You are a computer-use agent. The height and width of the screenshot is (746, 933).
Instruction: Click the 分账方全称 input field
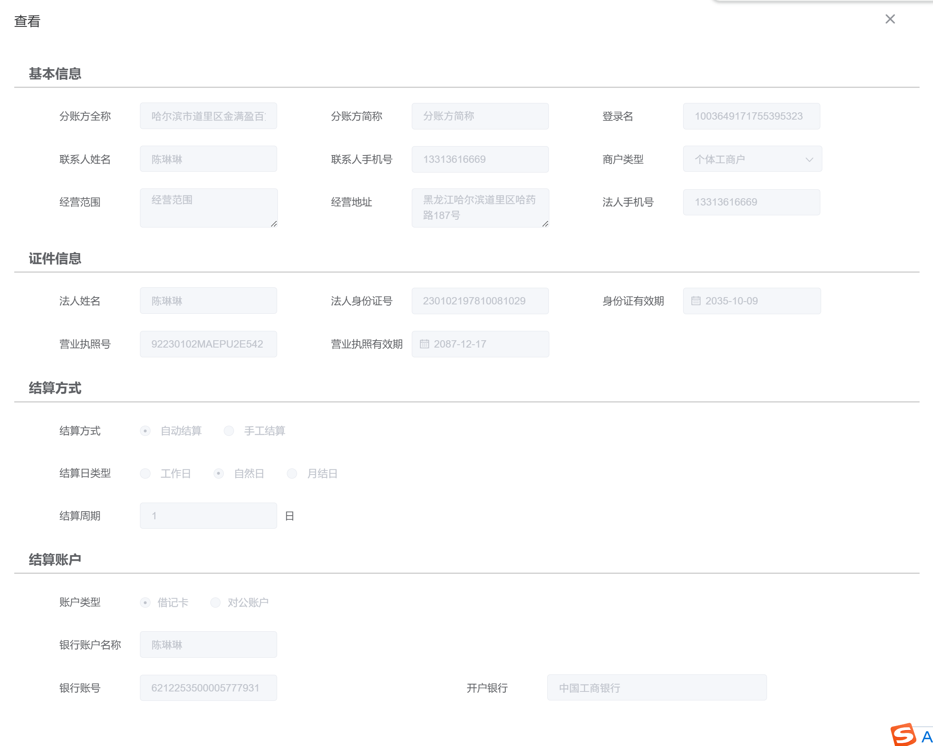click(x=208, y=116)
